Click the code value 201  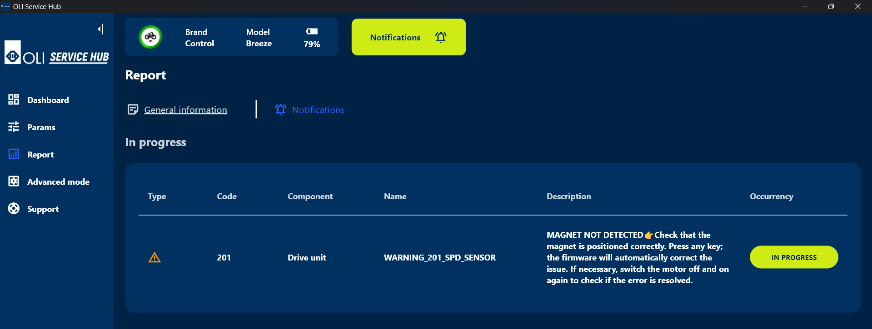pyautogui.click(x=224, y=258)
